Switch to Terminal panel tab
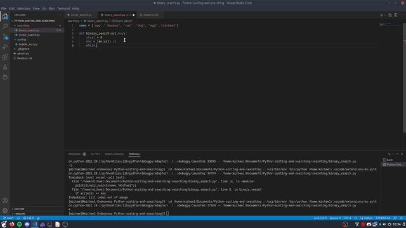Screen dimensions: 406x228 coord(134,154)
